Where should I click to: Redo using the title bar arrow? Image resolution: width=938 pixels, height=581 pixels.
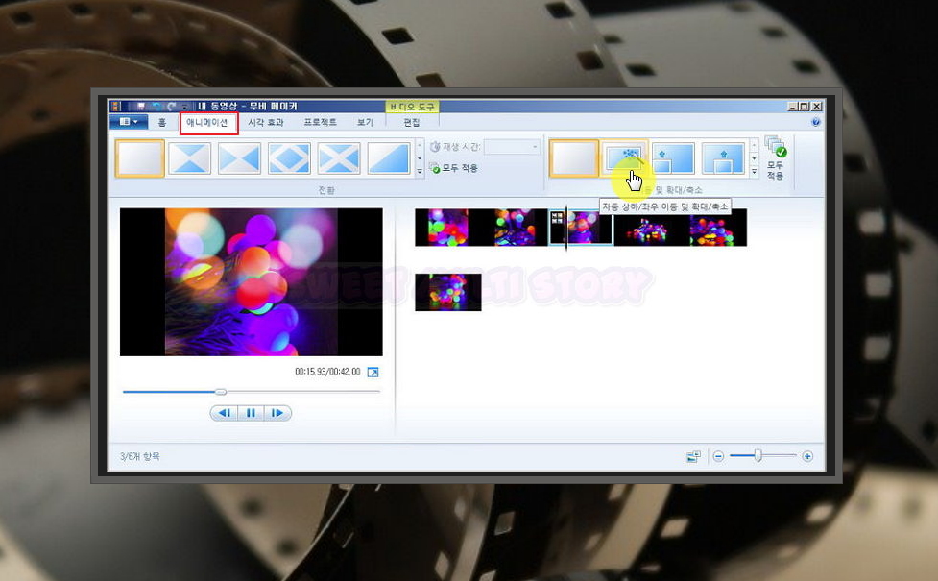tap(172, 107)
